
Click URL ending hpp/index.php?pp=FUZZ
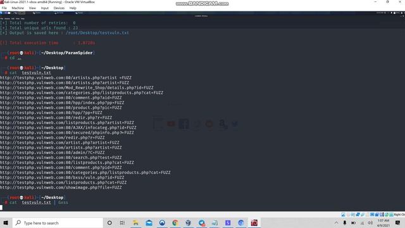click(x=62, y=103)
